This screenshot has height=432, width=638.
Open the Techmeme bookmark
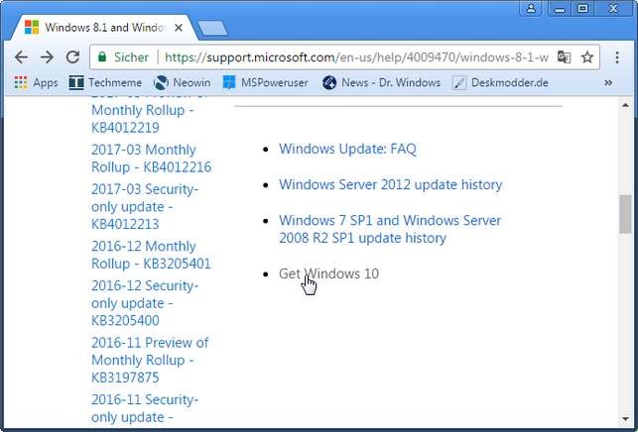[x=105, y=83]
